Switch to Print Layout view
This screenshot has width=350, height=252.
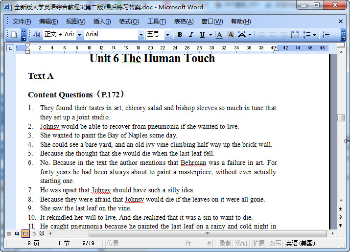25,234
